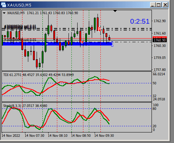This screenshot has height=143, width=174.
Task: Click the 1760.30 price scale value
Action: [159, 46]
